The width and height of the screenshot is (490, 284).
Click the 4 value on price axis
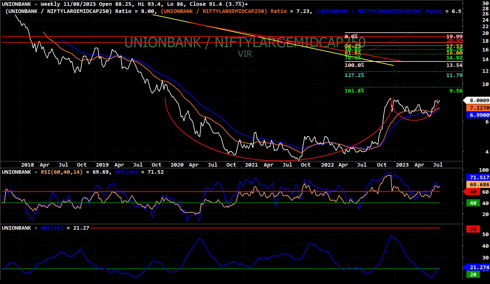click(487, 152)
